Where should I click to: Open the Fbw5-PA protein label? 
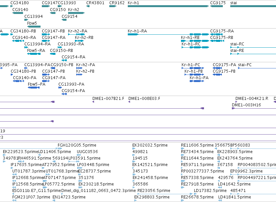(x=37, y=84)
